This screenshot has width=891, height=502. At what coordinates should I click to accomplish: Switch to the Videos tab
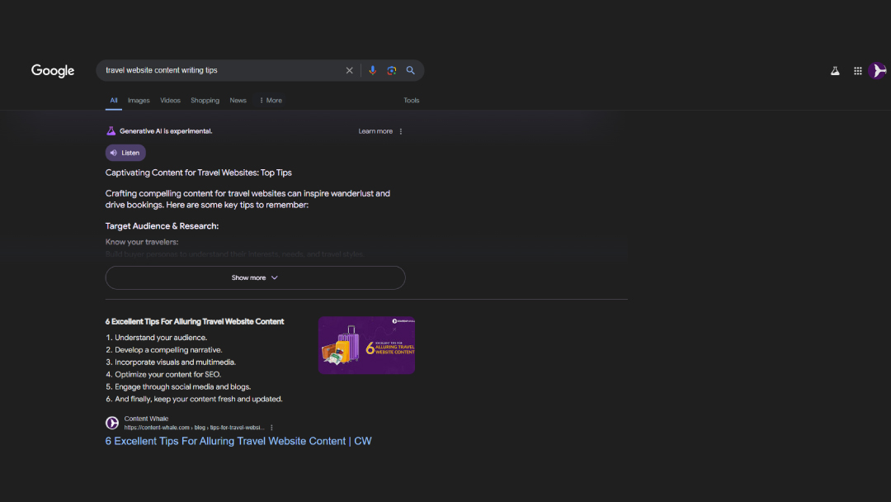coord(170,100)
